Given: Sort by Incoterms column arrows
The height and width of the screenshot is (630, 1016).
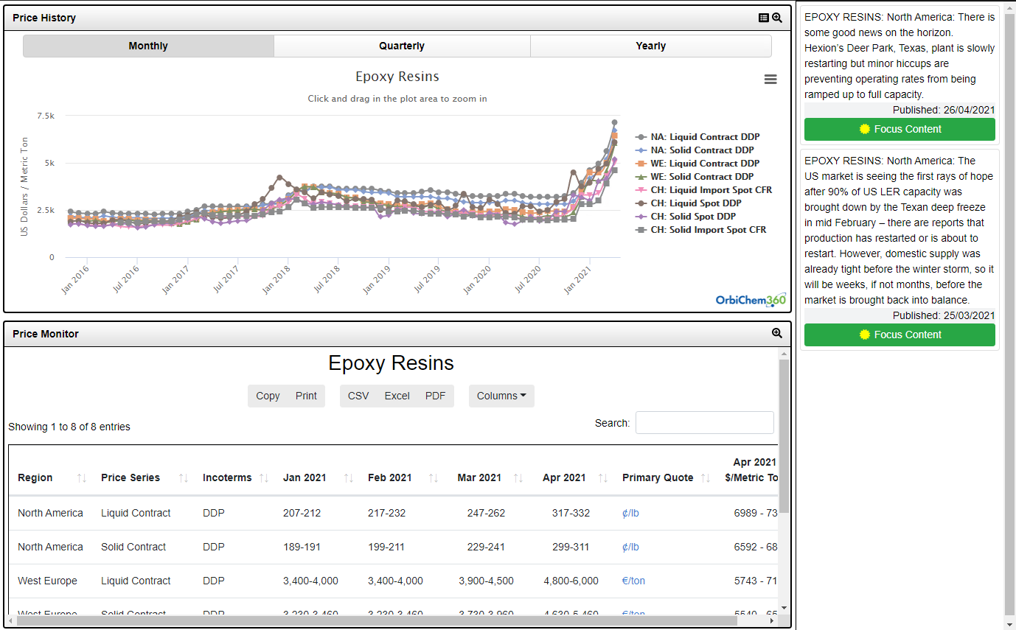Looking at the screenshot, I should coord(264,478).
